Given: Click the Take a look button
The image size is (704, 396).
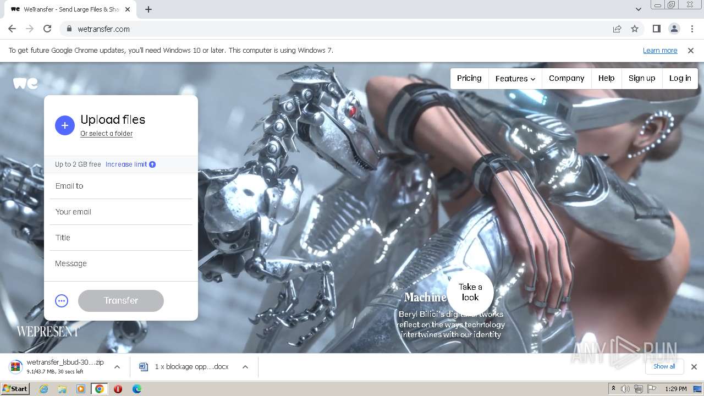Looking at the screenshot, I should click(470, 292).
